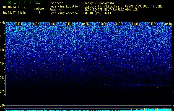Click the Receiving antenna field label
This screenshot has height=111, width=174.
pyautogui.click(x=64, y=13)
